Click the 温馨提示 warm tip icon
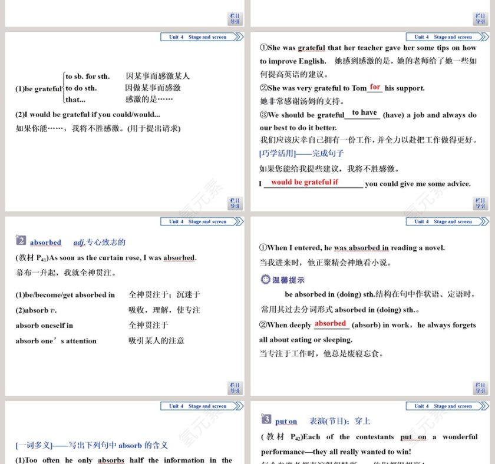 [267, 280]
